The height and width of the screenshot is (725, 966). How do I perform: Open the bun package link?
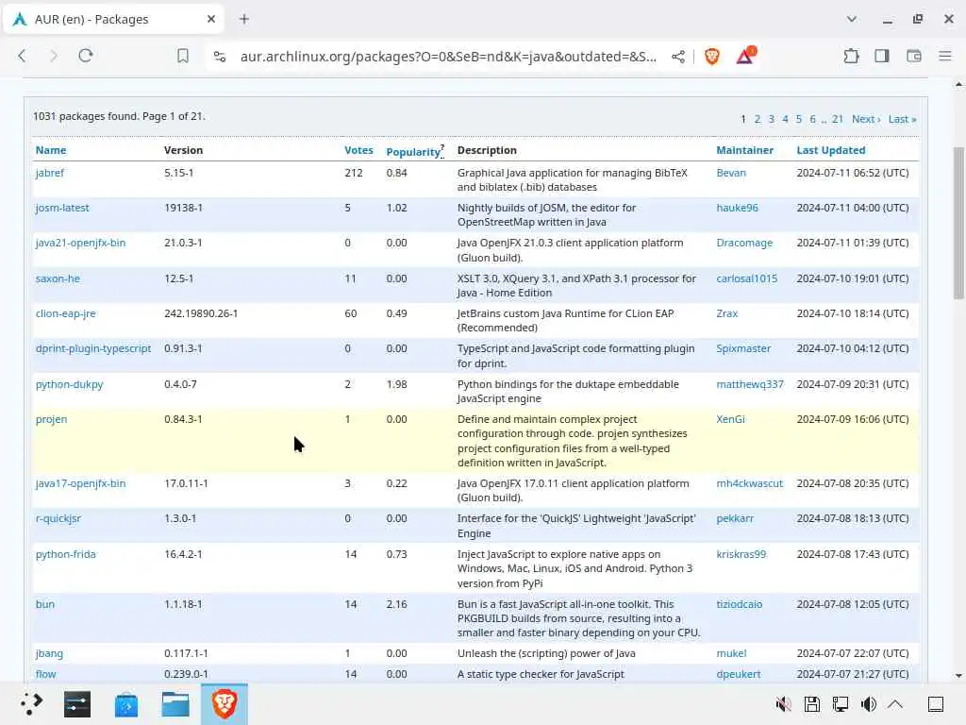(x=45, y=605)
